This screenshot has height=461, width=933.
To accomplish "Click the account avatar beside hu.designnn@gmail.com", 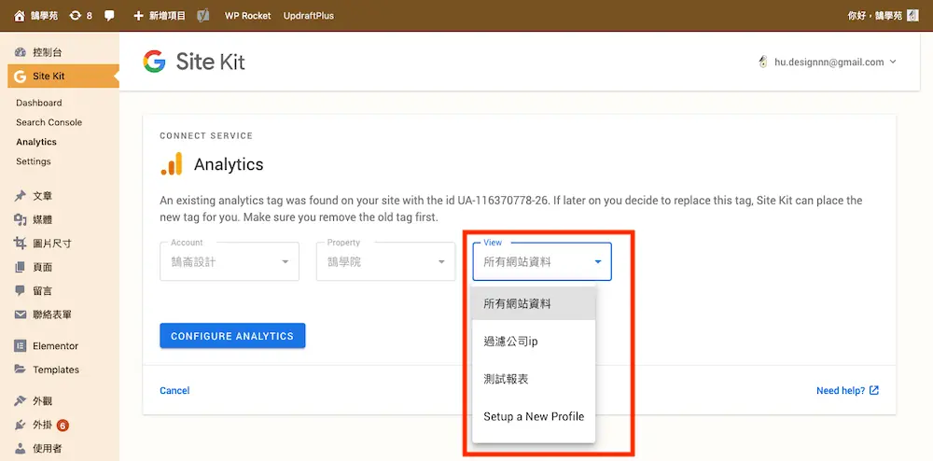I will (763, 62).
